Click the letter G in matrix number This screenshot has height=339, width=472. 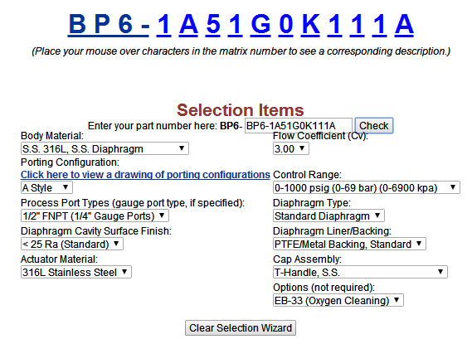[x=260, y=24]
